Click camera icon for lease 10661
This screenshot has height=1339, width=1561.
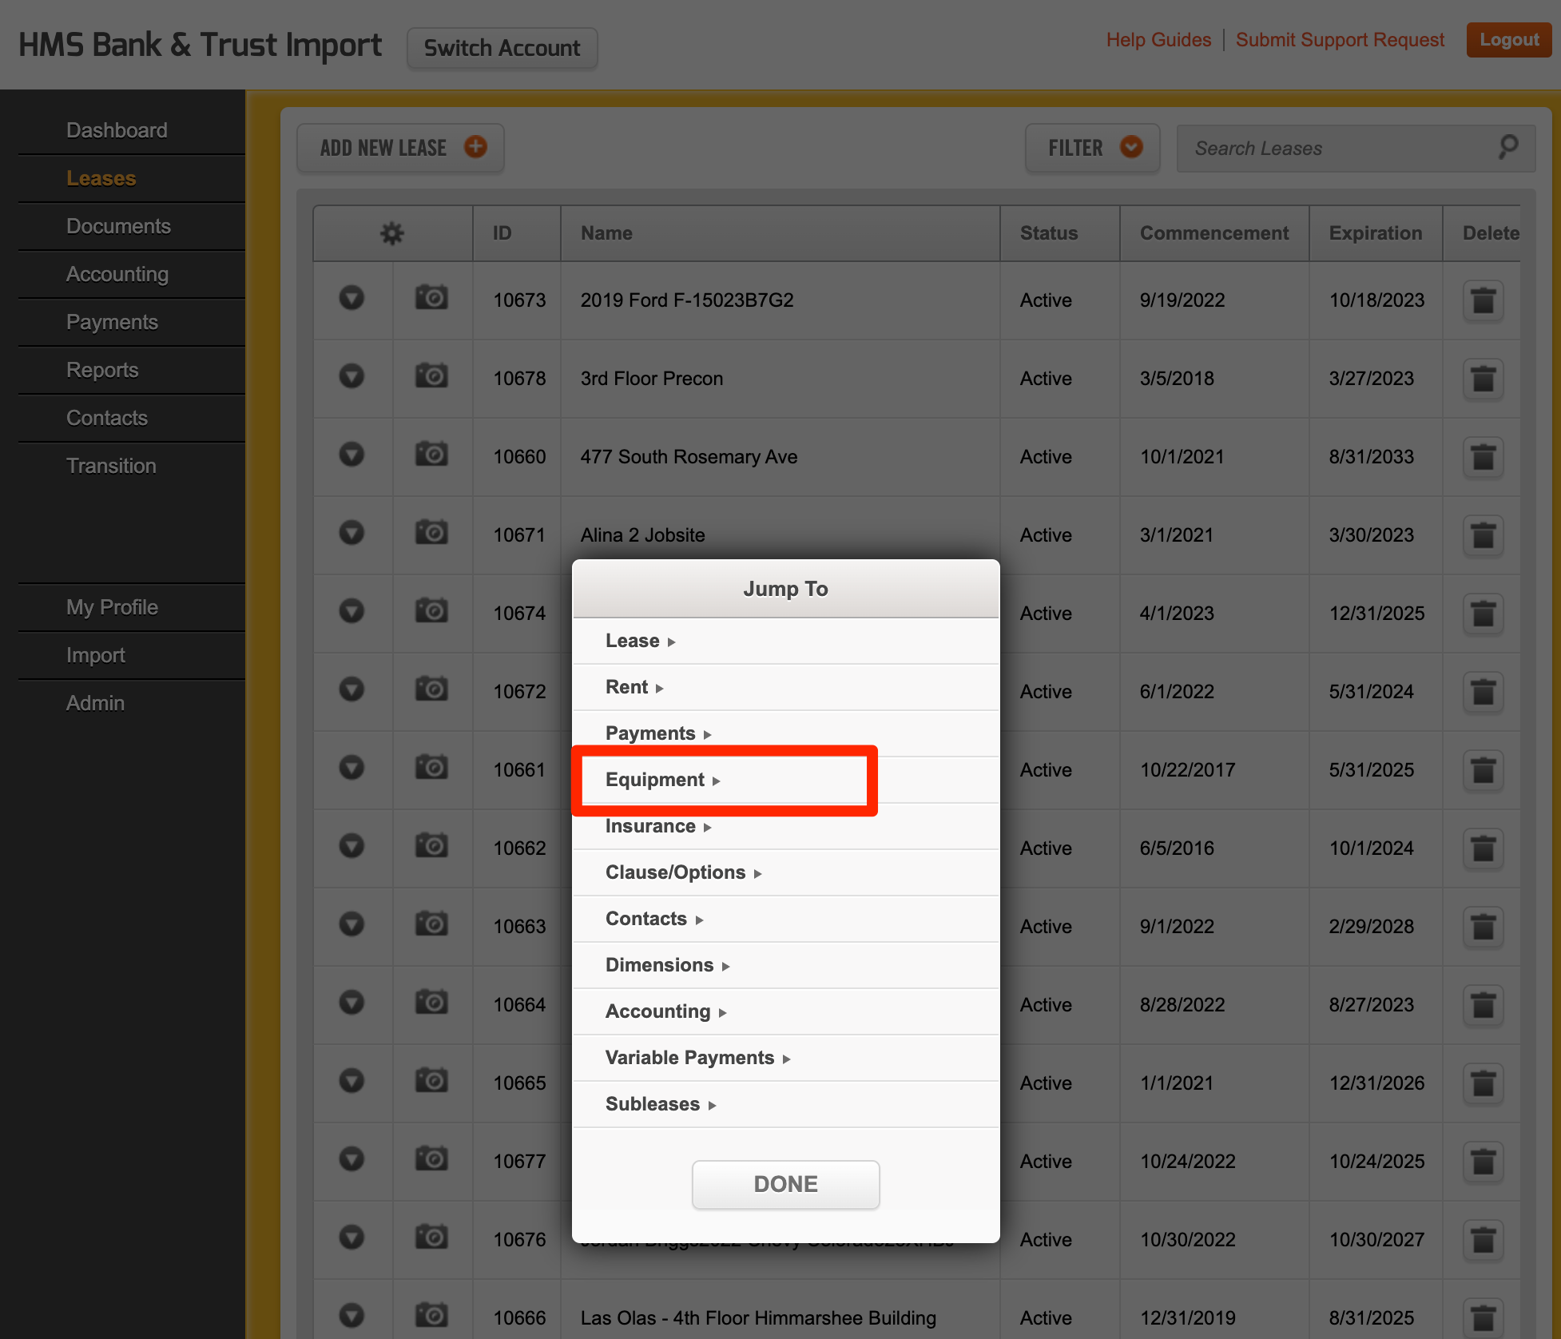(x=431, y=768)
